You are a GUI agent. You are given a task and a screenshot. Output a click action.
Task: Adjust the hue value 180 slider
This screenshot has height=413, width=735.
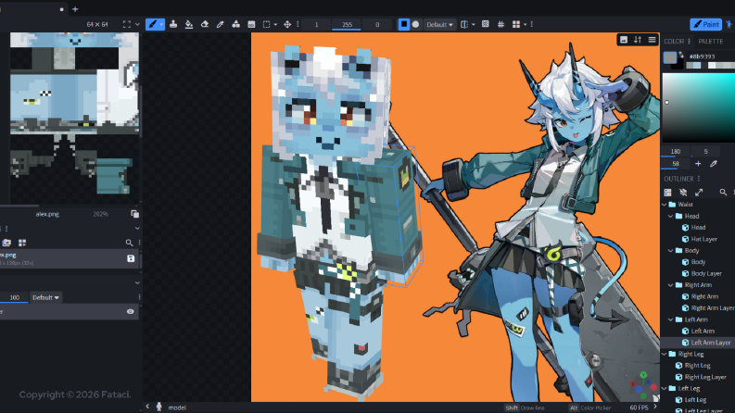click(676, 151)
